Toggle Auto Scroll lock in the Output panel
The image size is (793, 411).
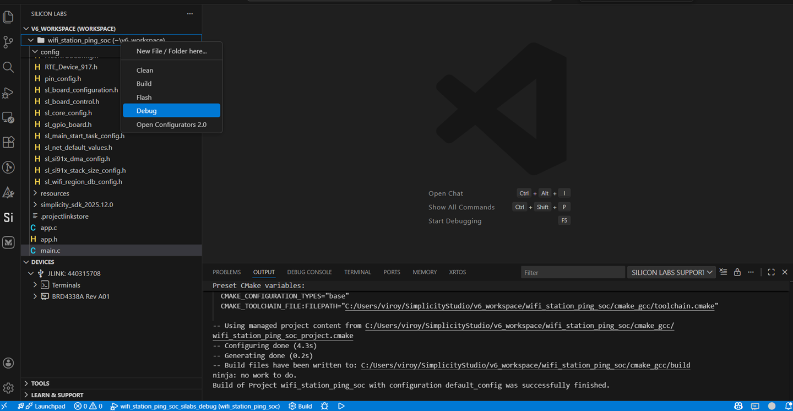click(737, 272)
